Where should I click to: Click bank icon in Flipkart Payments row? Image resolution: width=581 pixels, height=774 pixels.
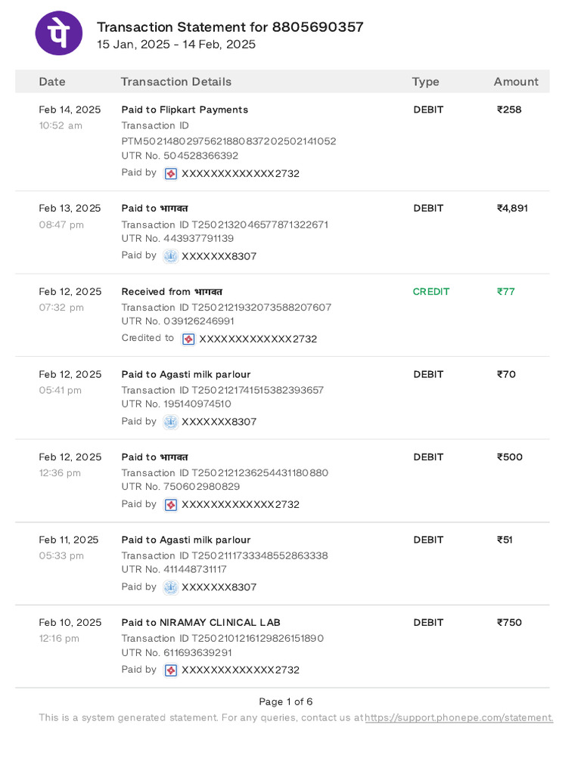pyautogui.click(x=171, y=173)
